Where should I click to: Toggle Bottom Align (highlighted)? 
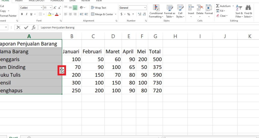click(x=75, y=8)
